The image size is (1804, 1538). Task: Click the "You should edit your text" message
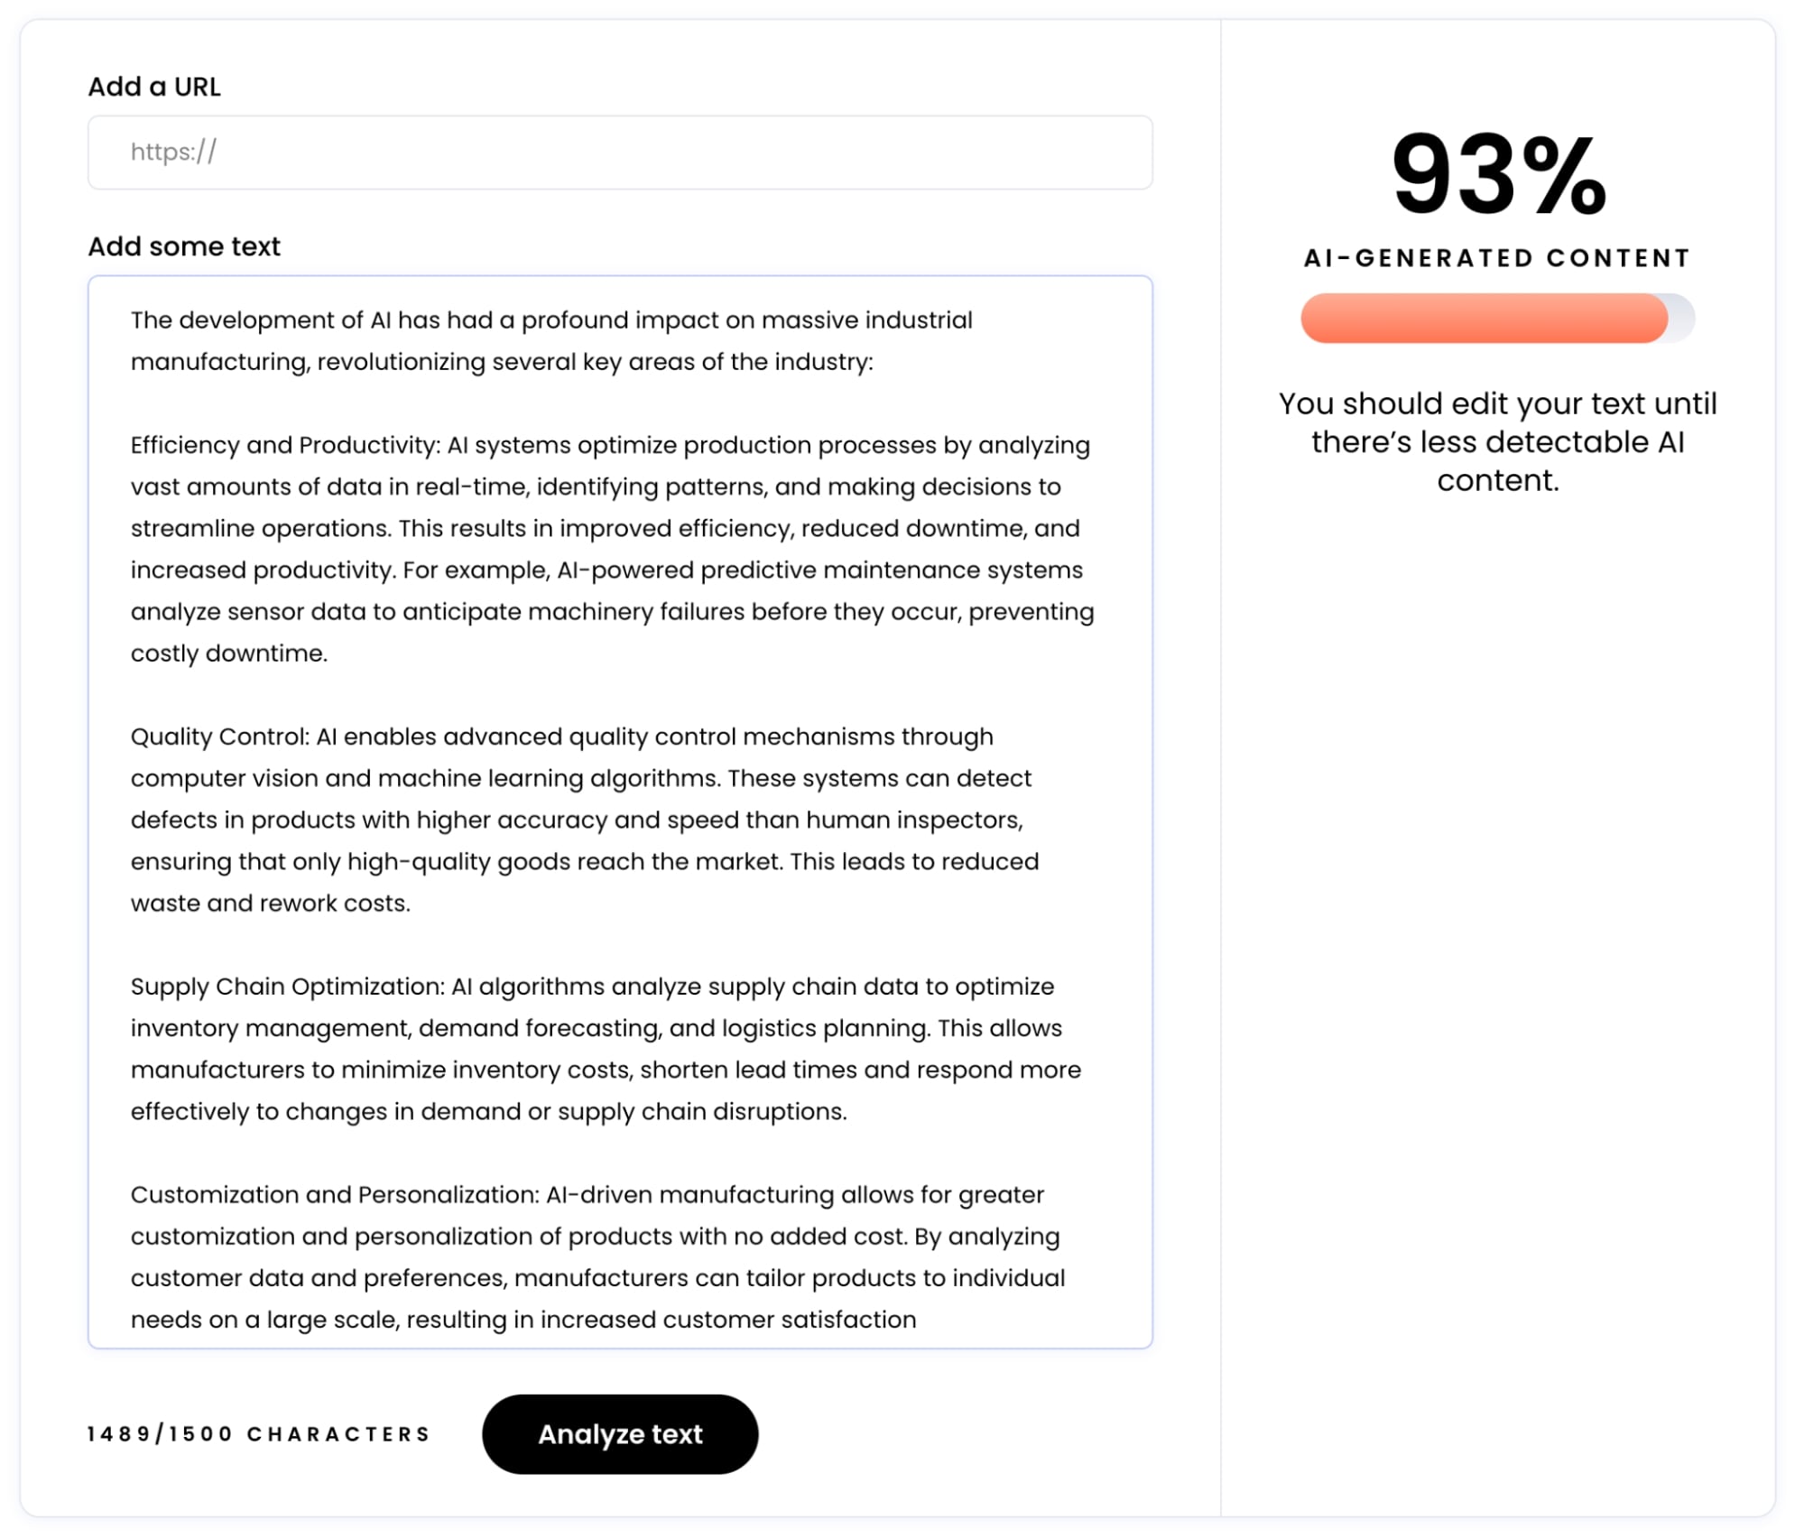tap(1497, 441)
